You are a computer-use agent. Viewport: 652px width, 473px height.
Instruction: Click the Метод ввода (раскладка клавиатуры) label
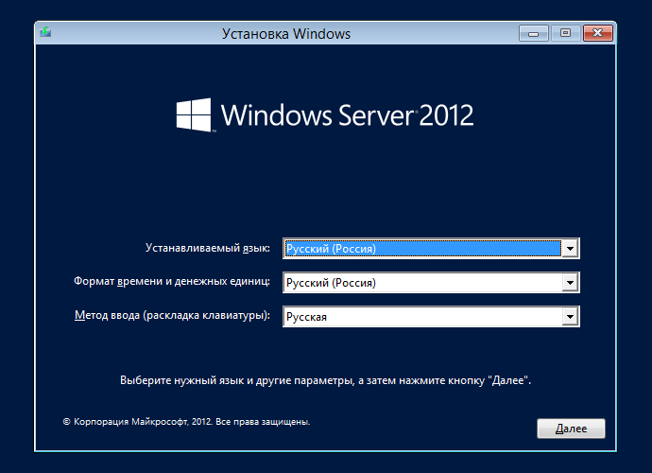tap(172, 316)
